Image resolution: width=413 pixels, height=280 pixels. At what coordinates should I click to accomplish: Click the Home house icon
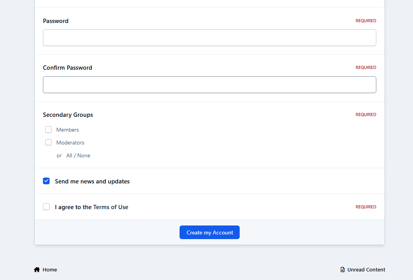coord(37,269)
